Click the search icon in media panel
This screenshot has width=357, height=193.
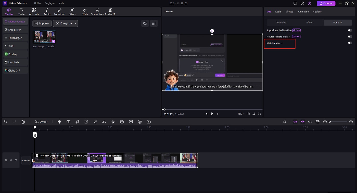coord(145,23)
